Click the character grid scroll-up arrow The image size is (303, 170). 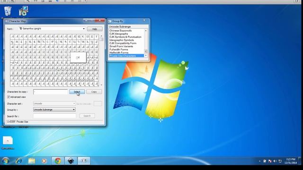pos(101,36)
